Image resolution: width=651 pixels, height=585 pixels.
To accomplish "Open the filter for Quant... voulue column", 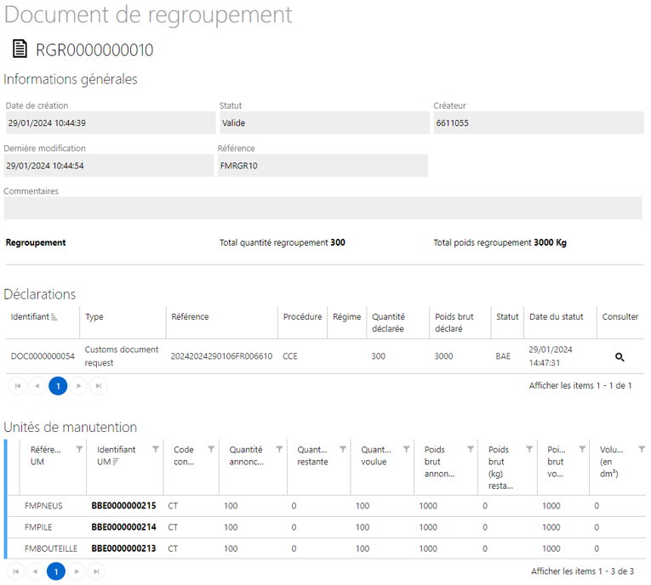I will click(407, 449).
